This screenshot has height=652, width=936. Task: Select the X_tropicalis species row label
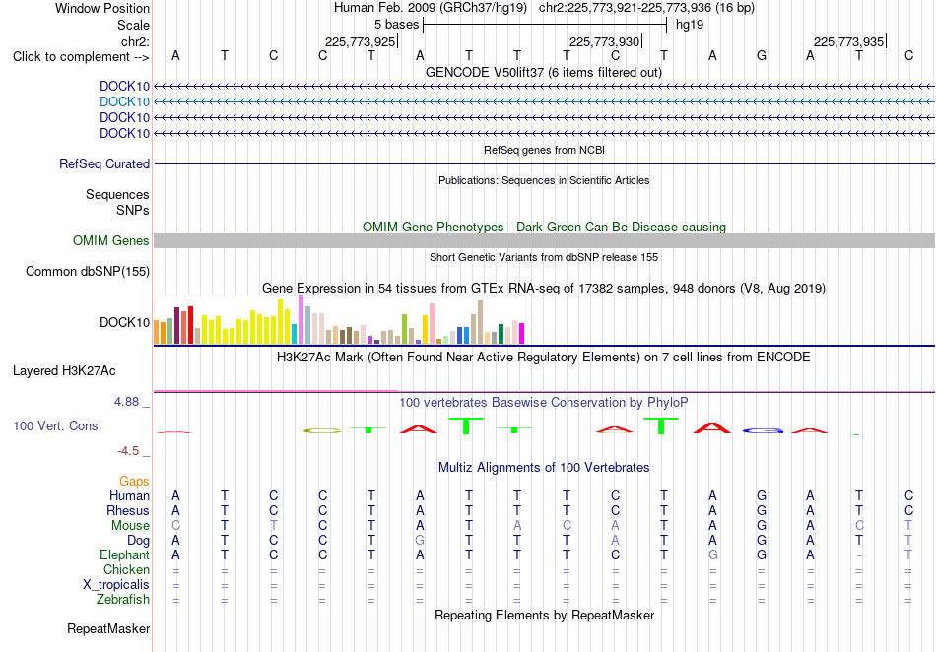[x=116, y=585]
